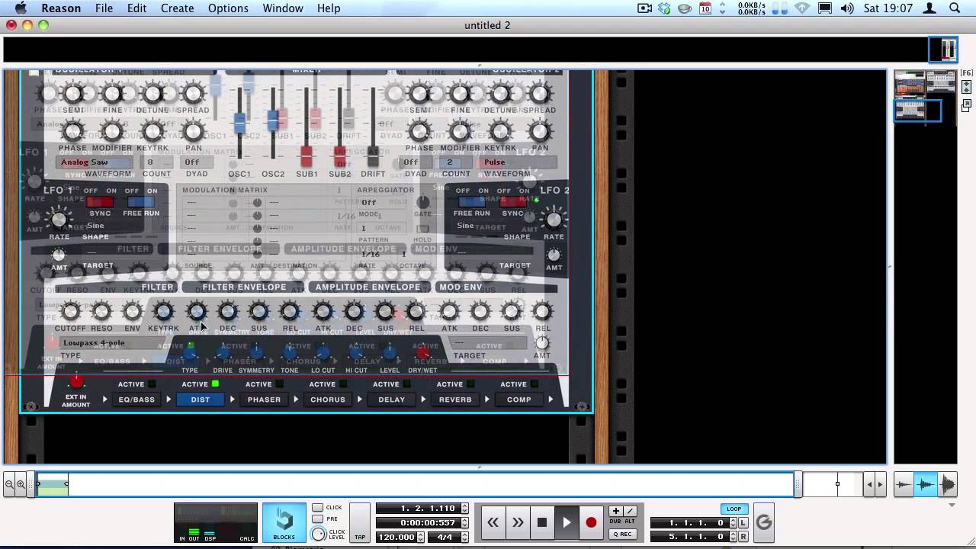Screen dimensions: 976x549
Task: Enable the metronome CLICK checkbox
Action: (x=318, y=508)
